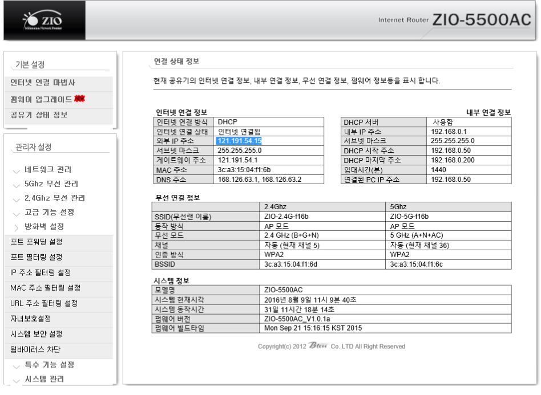
Task: Expand the 특수 기능 설정 section
Action: (49, 364)
